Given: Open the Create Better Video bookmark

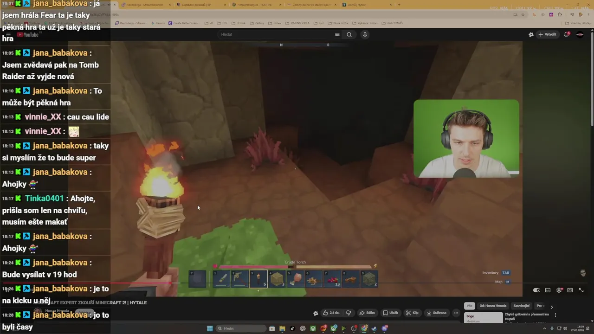Looking at the screenshot, I should point(184,23).
